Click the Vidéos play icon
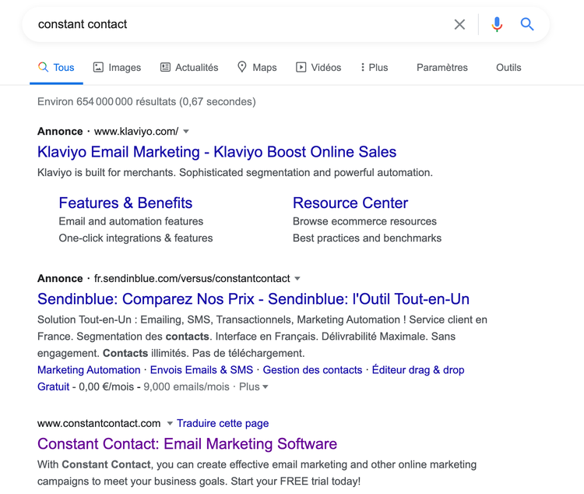Viewport: 584px width, 494px height. (x=301, y=68)
